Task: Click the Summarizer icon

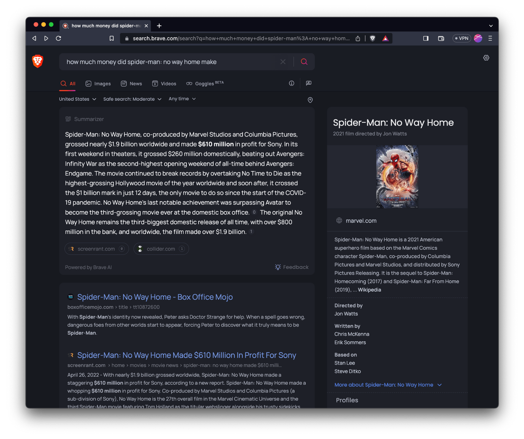Action: [68, 119]
